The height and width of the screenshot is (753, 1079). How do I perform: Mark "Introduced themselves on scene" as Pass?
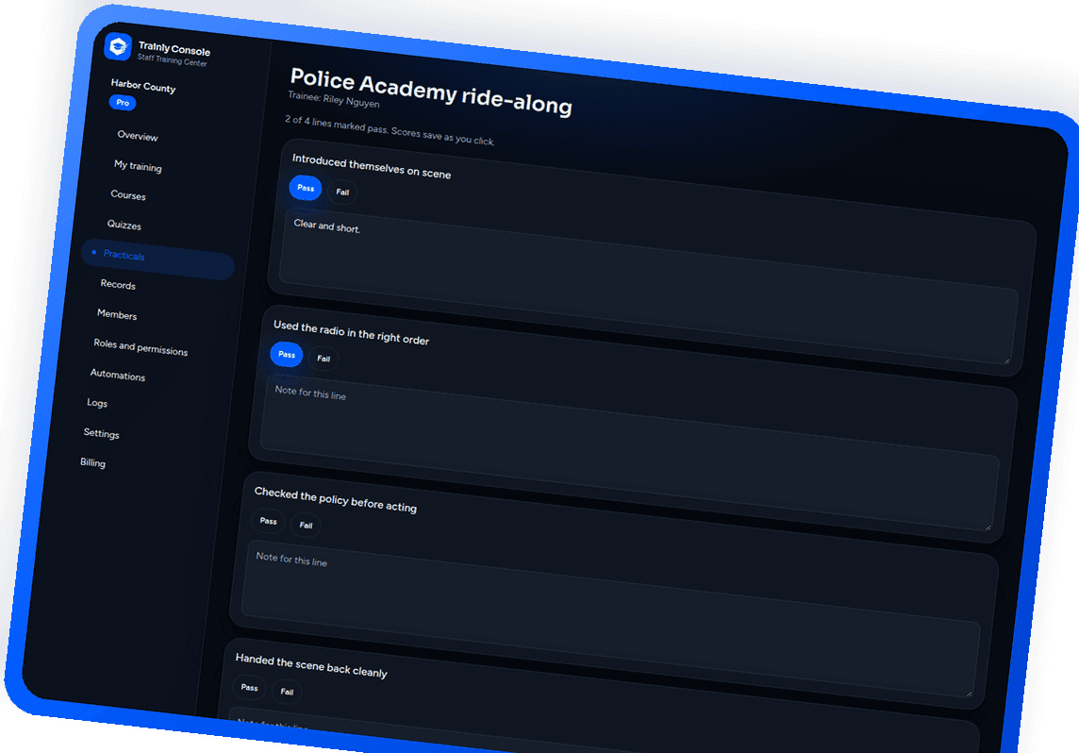click(x=306, y=187)
